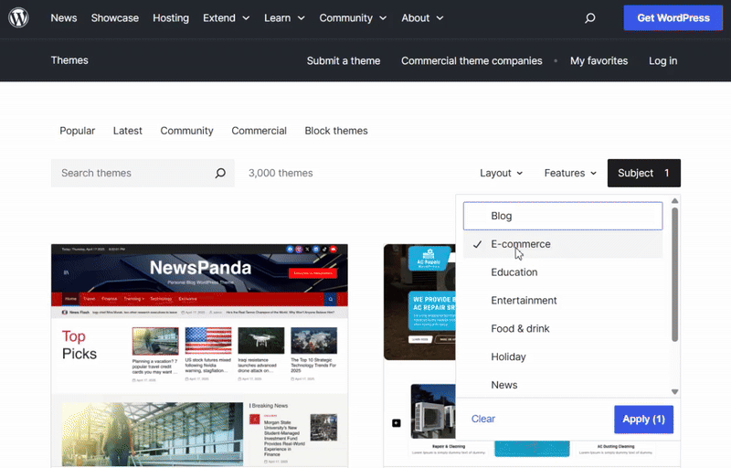Screen dimensions: 731x468
Task: Switch to the Latest tab
Action: (128, 131)
